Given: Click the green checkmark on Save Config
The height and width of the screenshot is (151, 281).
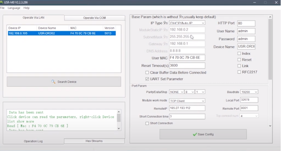Looking at the screenshot, I should click(195, 135).
